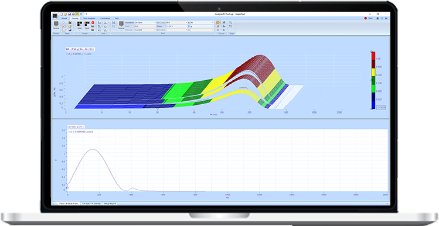This screenshot has height=226, width=439.
Task: Click the waterfall PSD plot title label
Action: [x=80, y=49]
